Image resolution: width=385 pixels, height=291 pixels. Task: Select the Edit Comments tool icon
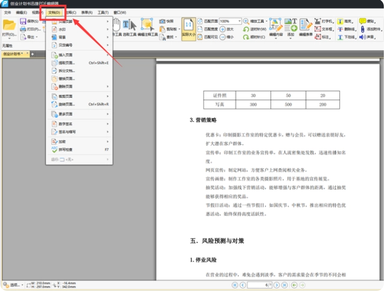pyautogui.click(x=147, y=25)
